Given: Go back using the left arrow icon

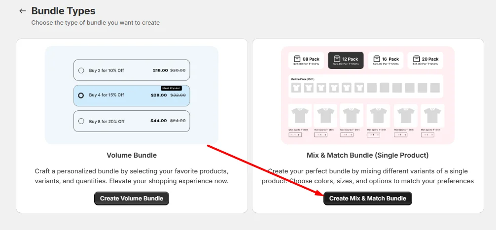Looking at the screenshot, I should [23, 11].
